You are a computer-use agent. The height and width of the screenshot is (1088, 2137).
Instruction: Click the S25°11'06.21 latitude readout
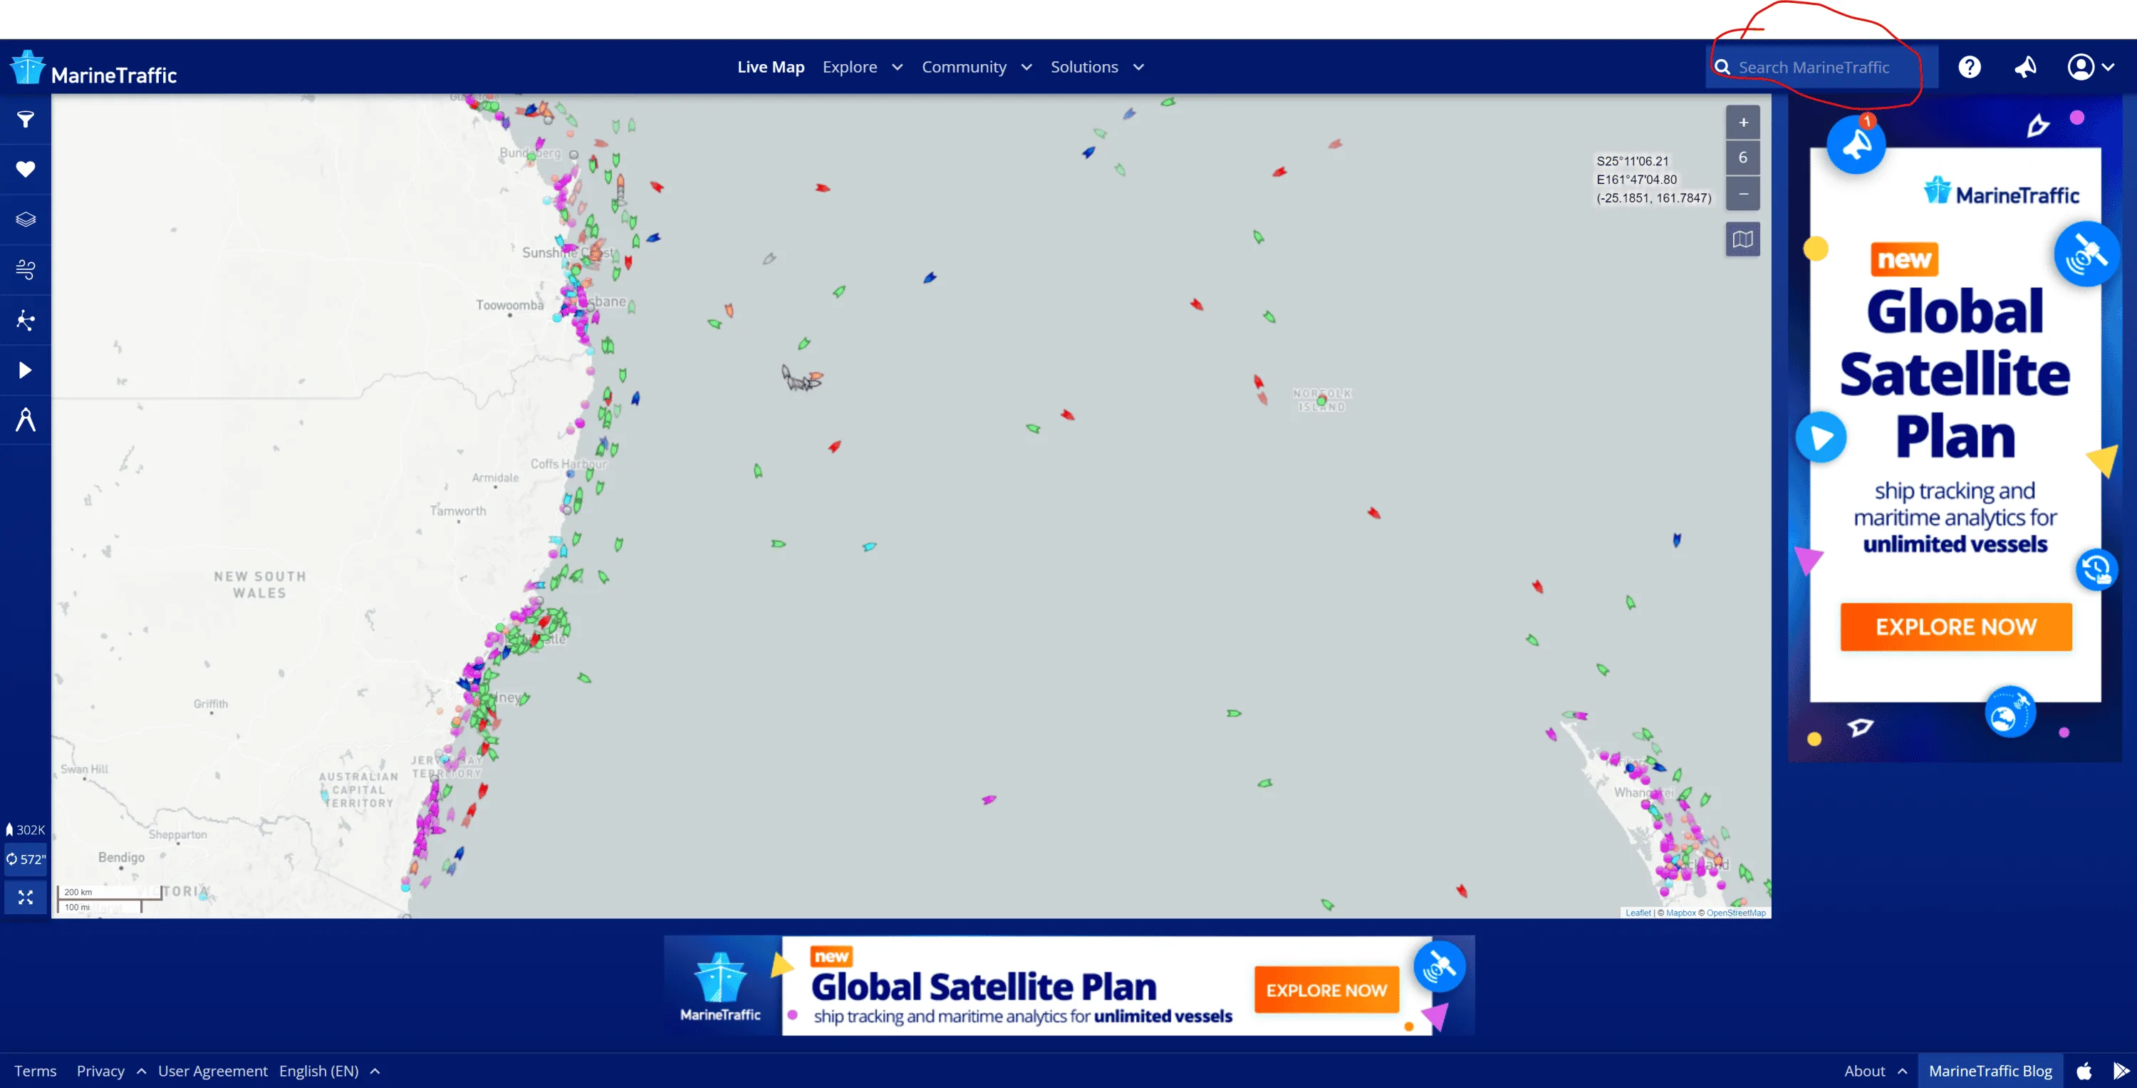(x=1632, y=161)
